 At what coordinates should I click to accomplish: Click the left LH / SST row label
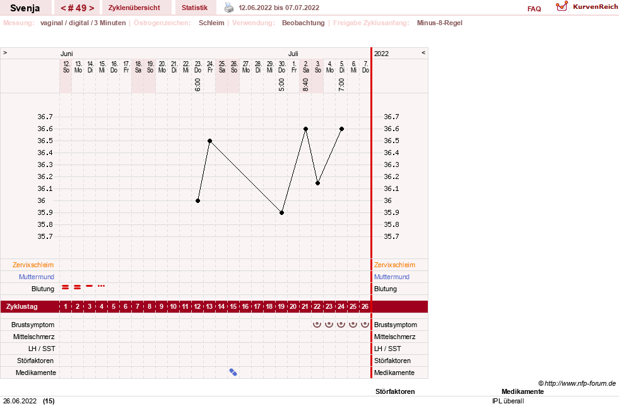pos(42,349)
